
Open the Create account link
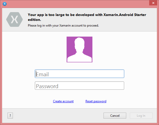63,101
